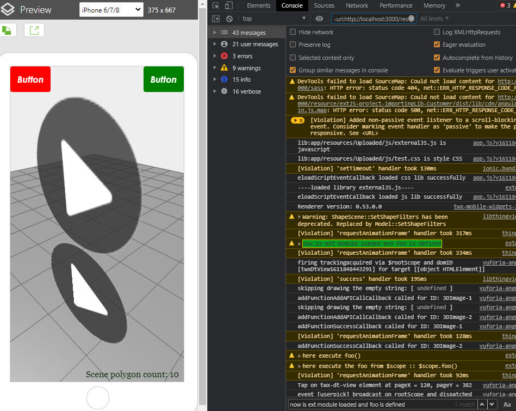This screenshot has height=411, width=516.
Task: Click the red Button in preview
Action: 30,79
